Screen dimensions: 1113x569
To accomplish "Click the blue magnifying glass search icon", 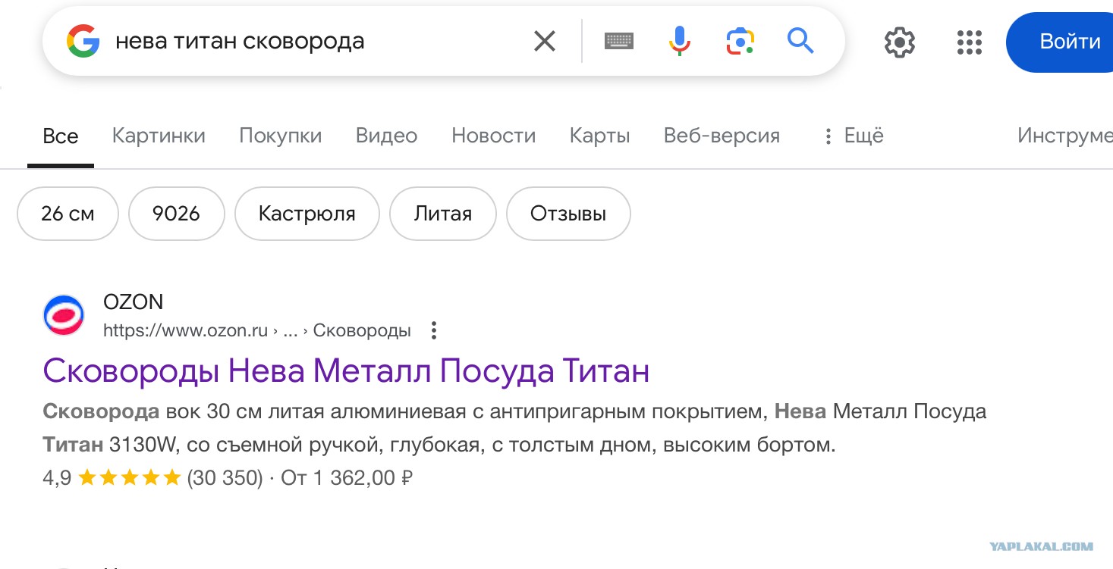I will [800, 40].
